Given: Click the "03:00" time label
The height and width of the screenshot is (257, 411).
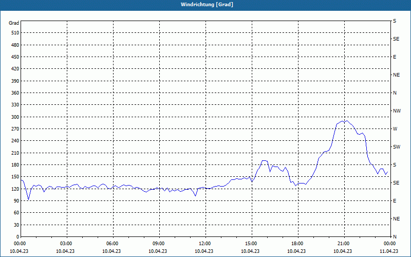Looking at the screenshot, I should 67,244.
